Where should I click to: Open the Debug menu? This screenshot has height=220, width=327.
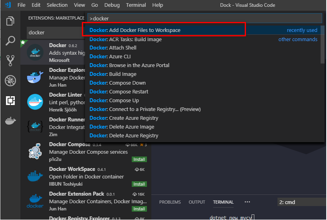pos(112,5)
